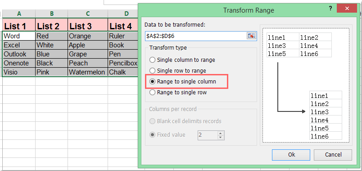The width and height of the screenshot is (362, 171).
Task: Select Range to single row option
Action: click(x=178, y=92)
